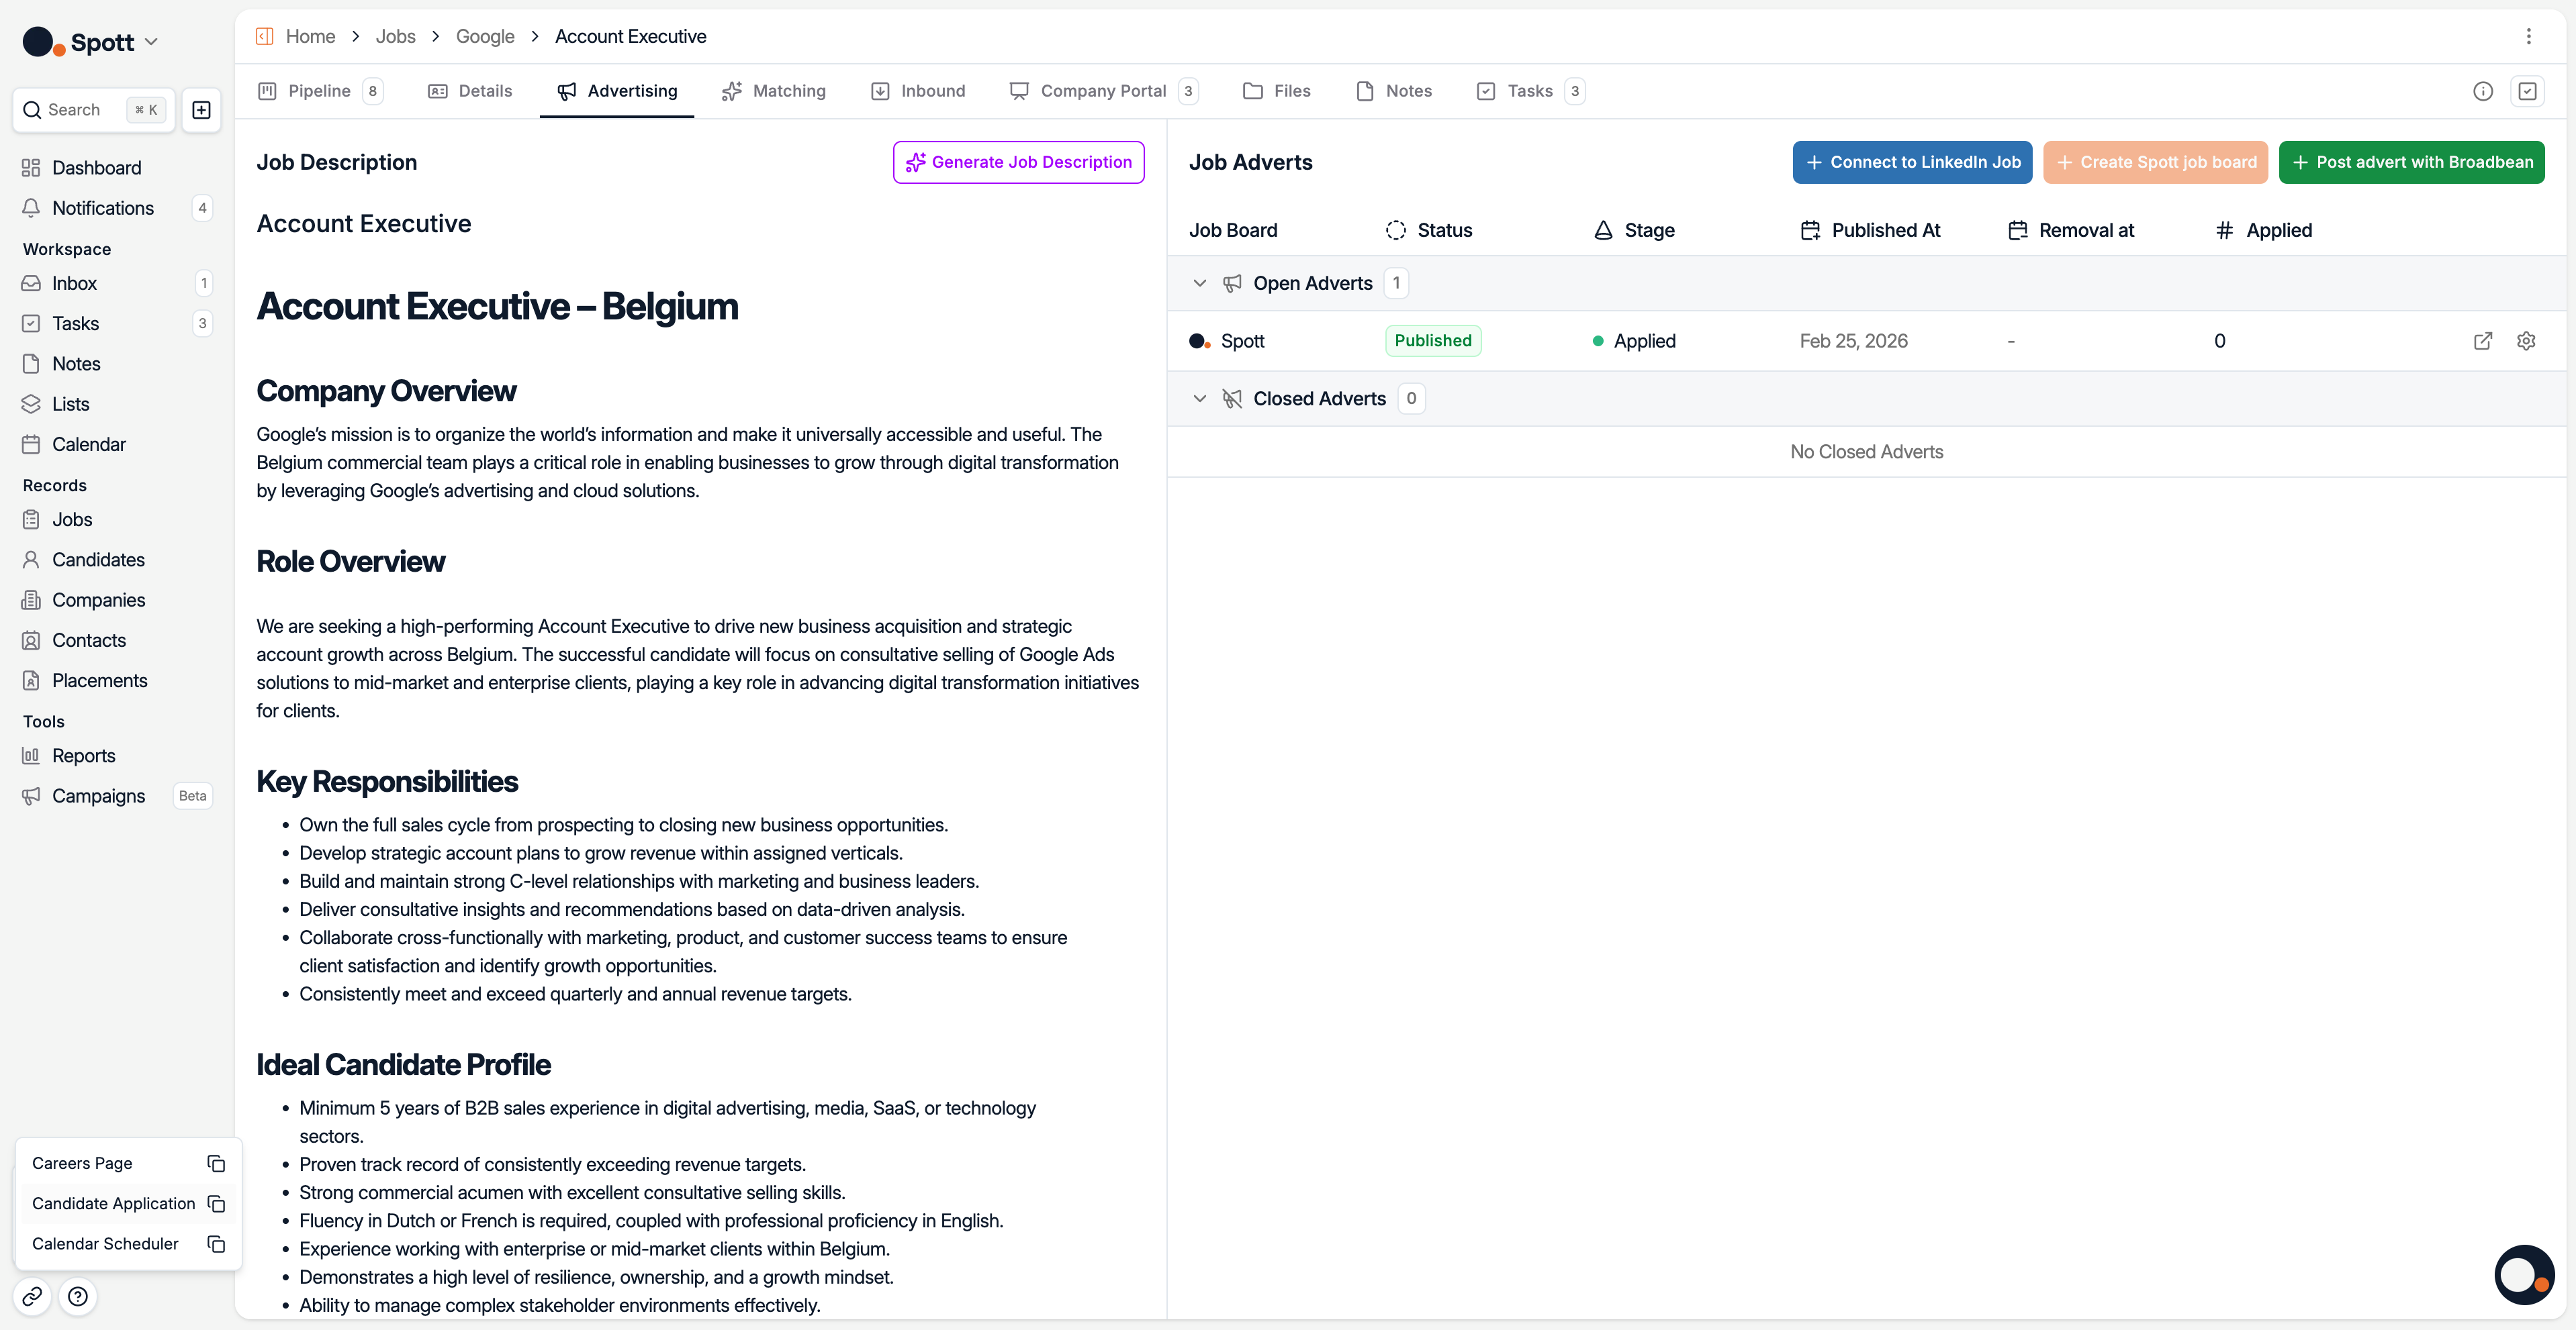Toggle the sidebar panel icon near Home
2576x1330 pixels.
pyautogui.click(x=265, y=37)
